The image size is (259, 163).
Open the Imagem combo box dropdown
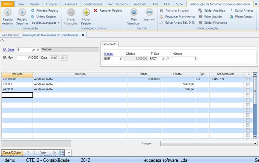pos(255,143)
